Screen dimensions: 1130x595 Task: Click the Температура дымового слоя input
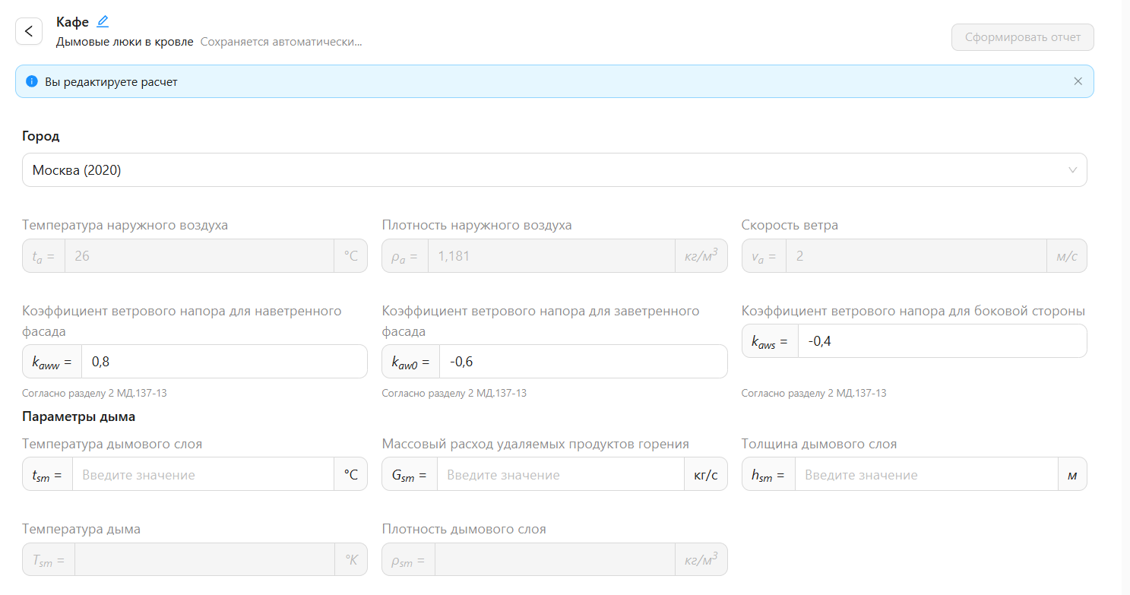[202, 474]
